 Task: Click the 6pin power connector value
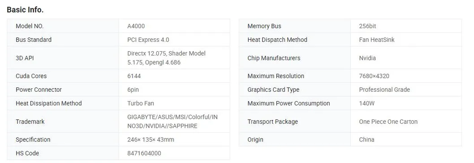tap(133, 90)
